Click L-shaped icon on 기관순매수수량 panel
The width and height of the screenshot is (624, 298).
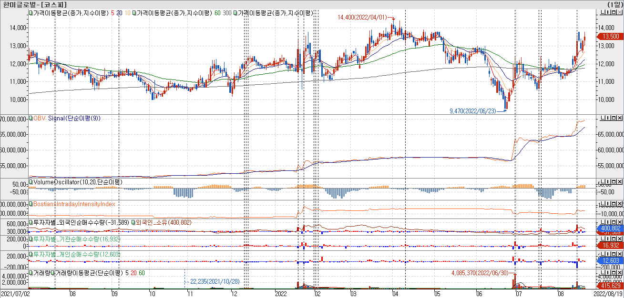[x=603, y=239]
